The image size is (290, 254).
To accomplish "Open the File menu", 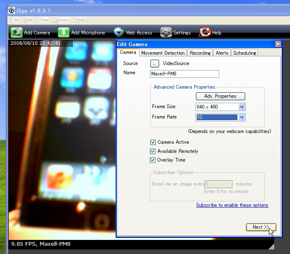I will pos(14,20).
